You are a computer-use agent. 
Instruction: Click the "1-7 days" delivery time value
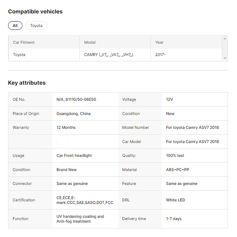pos(174,218)
